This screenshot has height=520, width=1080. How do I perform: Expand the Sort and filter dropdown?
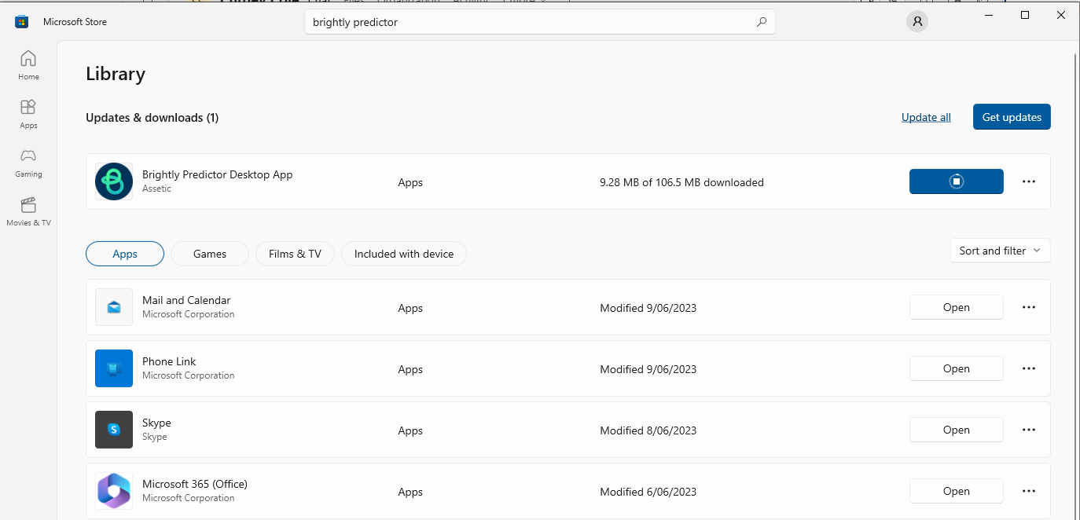tap(1000, 251)
